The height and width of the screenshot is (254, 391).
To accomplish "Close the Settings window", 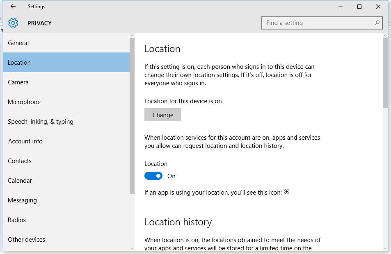I will point(378,7).
